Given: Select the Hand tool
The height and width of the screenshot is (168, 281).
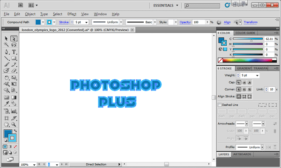Looking at the screenshot, I should tap(7, 124).
